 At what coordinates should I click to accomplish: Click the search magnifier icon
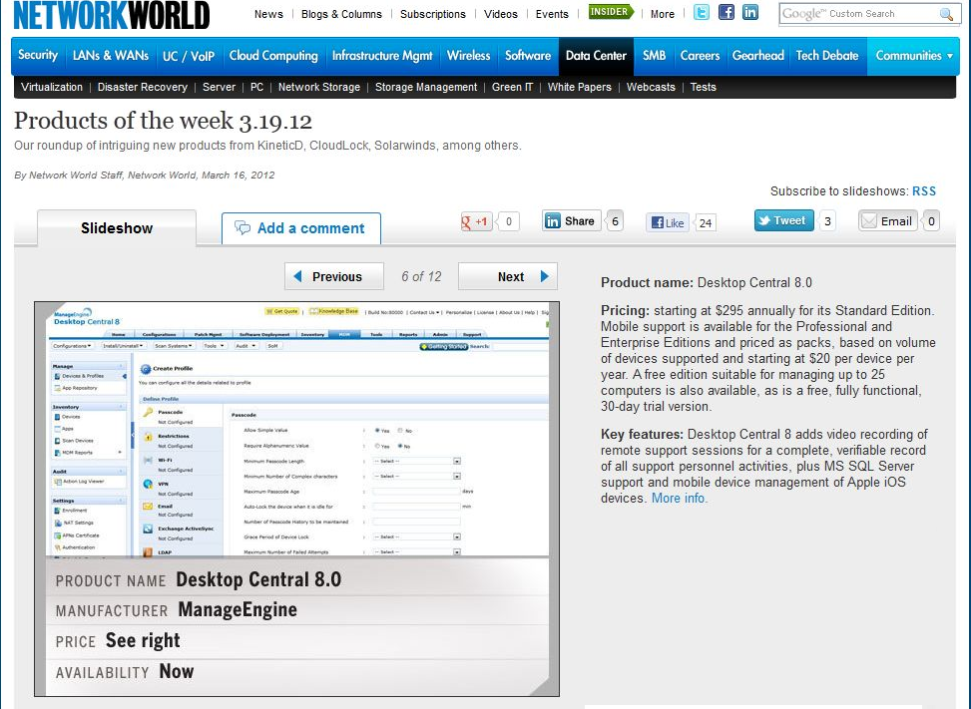[946, 14]
